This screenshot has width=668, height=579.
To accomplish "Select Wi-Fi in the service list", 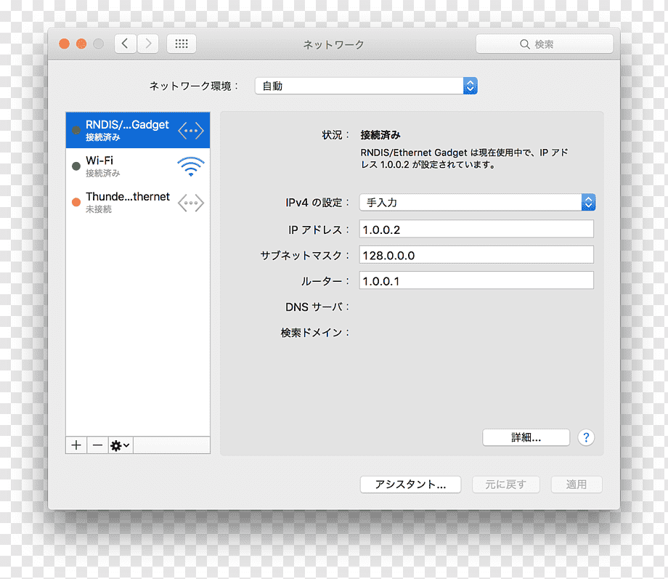I will (138, 166).
